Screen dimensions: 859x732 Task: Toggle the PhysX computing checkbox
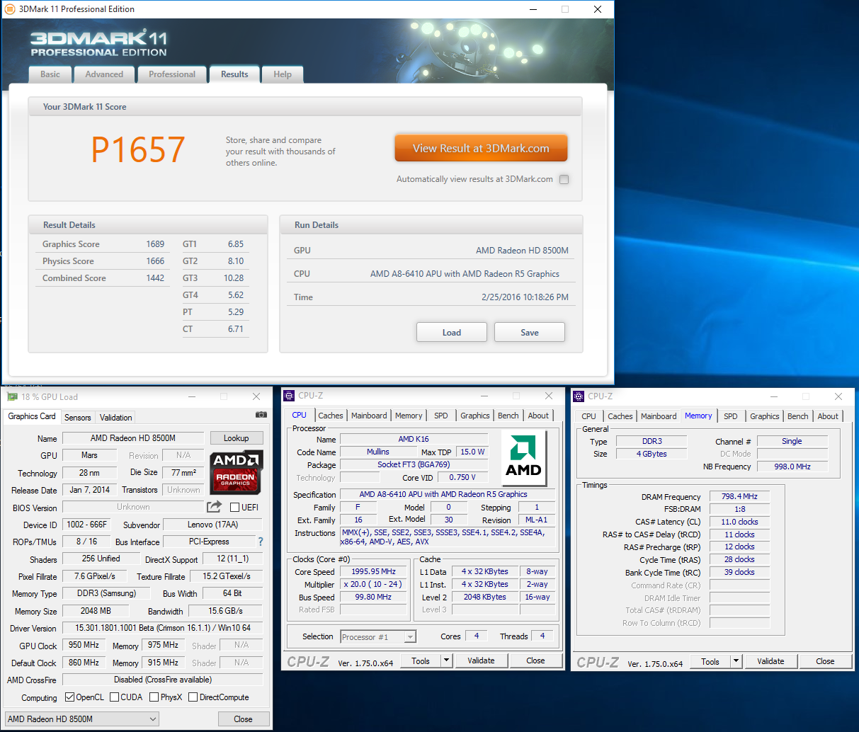tap(154, 697)
